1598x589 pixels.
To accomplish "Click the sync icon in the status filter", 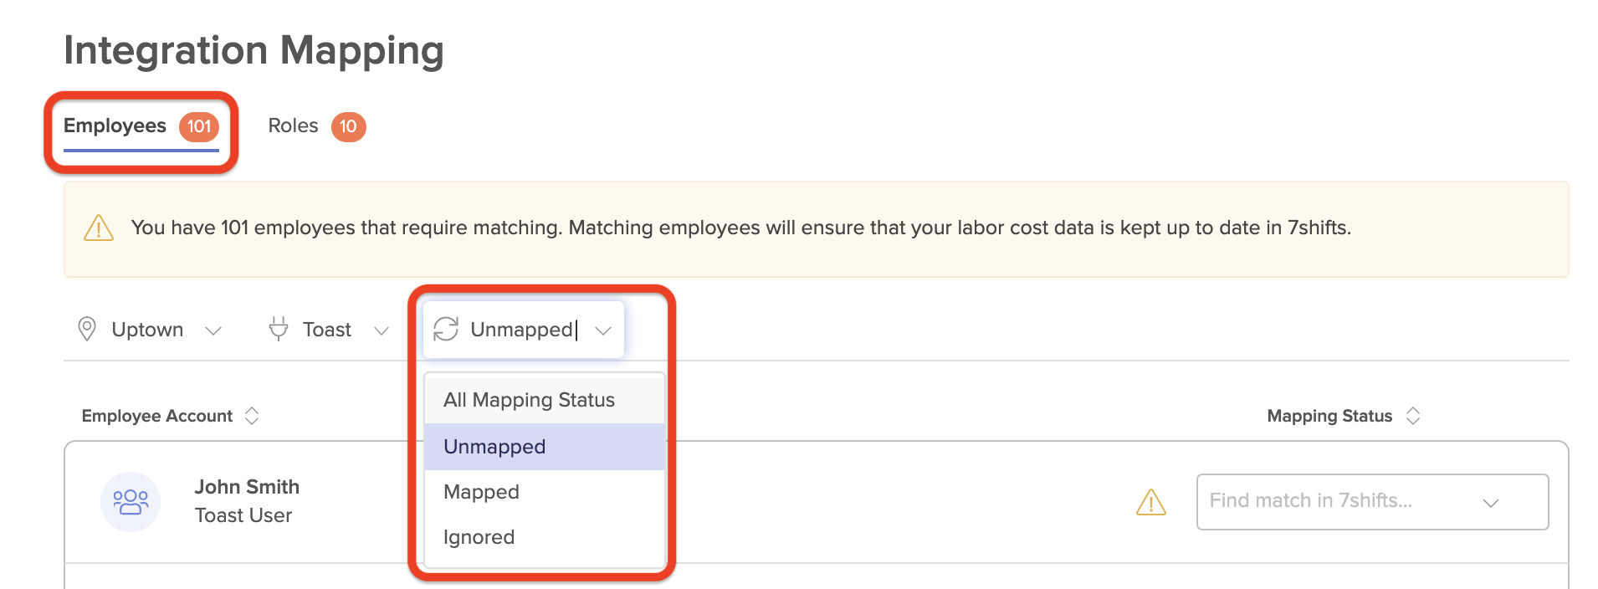I will (x=445, y=330).
